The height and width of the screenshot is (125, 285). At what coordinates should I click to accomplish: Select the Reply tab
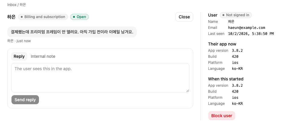pyautogui.click(x=19, y=56)
